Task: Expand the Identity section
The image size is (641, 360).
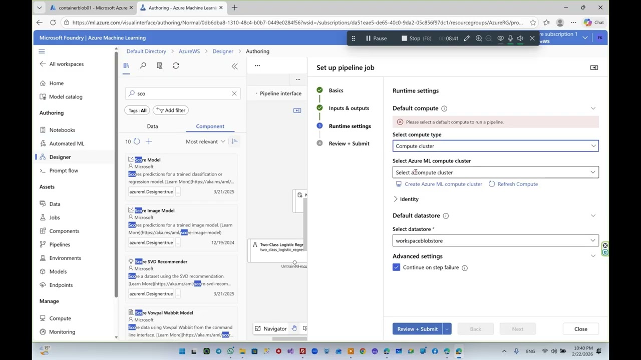Action: [407, 199]
